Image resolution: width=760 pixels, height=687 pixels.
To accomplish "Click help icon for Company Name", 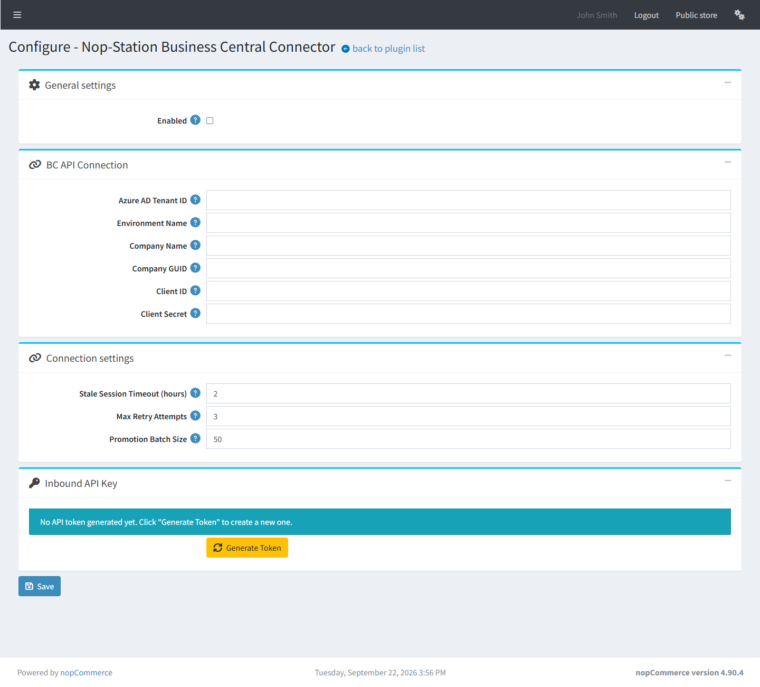I will pyautogui.click(x=195, y=245).
